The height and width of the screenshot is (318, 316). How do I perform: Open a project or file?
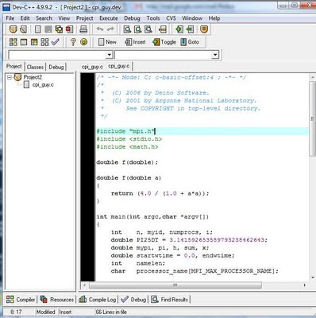pyautogui.click(x=24, y=29)
